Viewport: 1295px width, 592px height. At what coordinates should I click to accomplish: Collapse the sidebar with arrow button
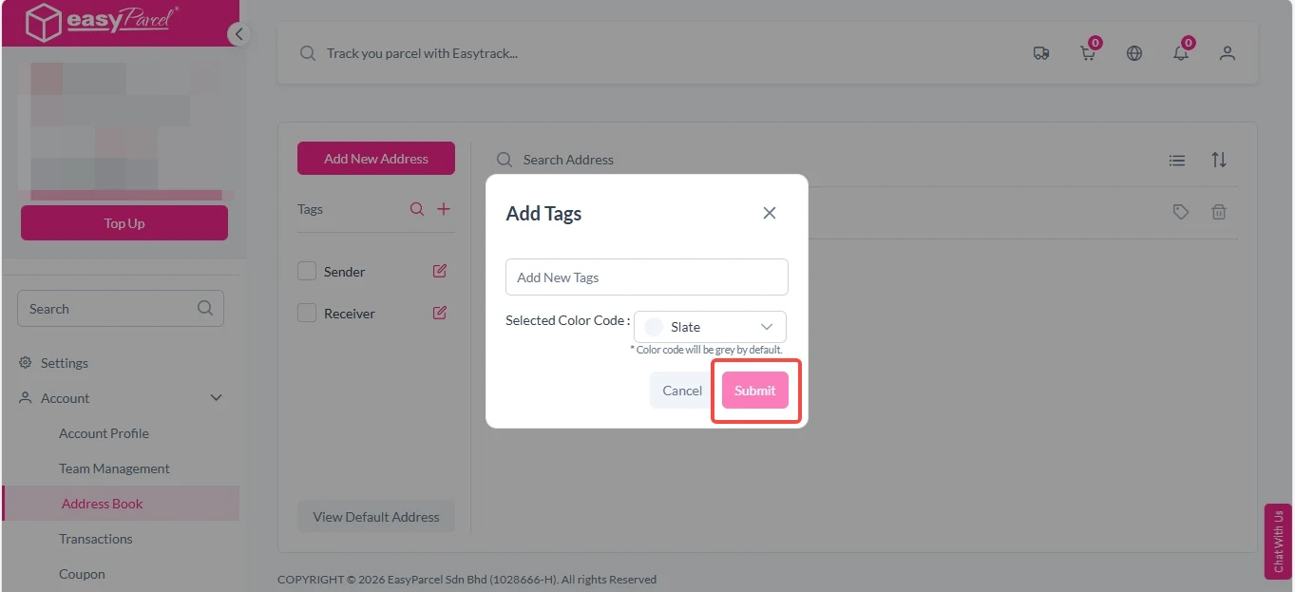coord(238,34)
